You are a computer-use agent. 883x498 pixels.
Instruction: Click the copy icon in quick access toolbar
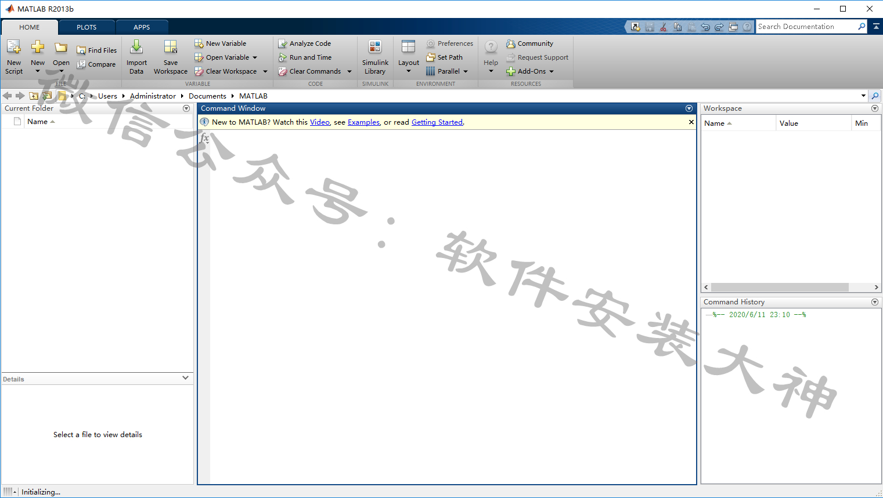(x=677, y=27)
